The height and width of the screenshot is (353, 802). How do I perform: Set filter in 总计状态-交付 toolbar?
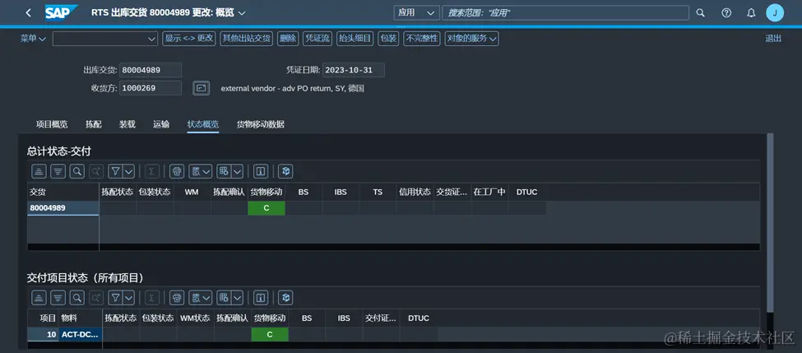click(x=116, y=171)
